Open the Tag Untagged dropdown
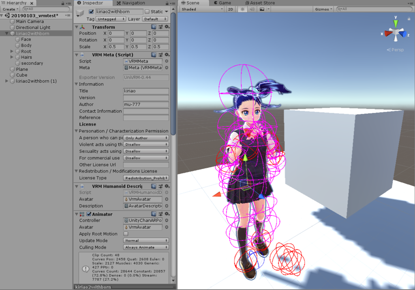 (111, 19)
